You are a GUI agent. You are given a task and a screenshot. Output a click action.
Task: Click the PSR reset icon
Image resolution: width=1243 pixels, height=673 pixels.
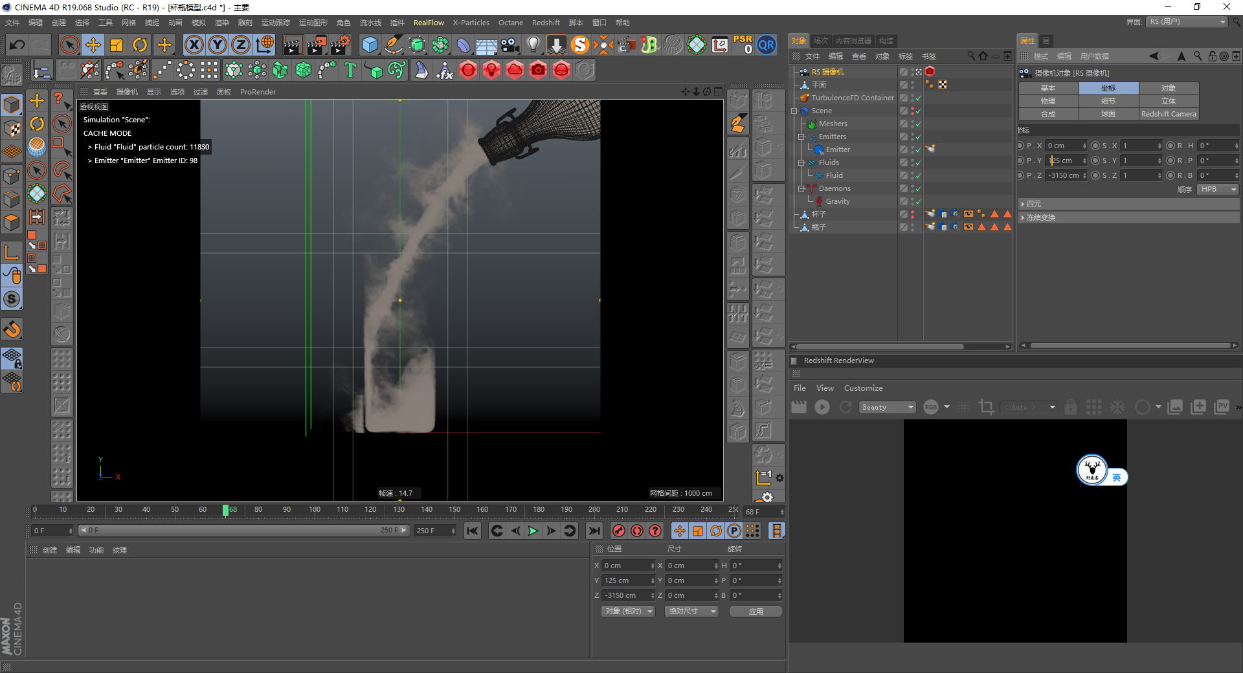coord(743,45)
